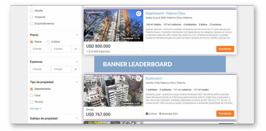
Task: Apply Expensas range with checkmark button
Action: (76, 69)
